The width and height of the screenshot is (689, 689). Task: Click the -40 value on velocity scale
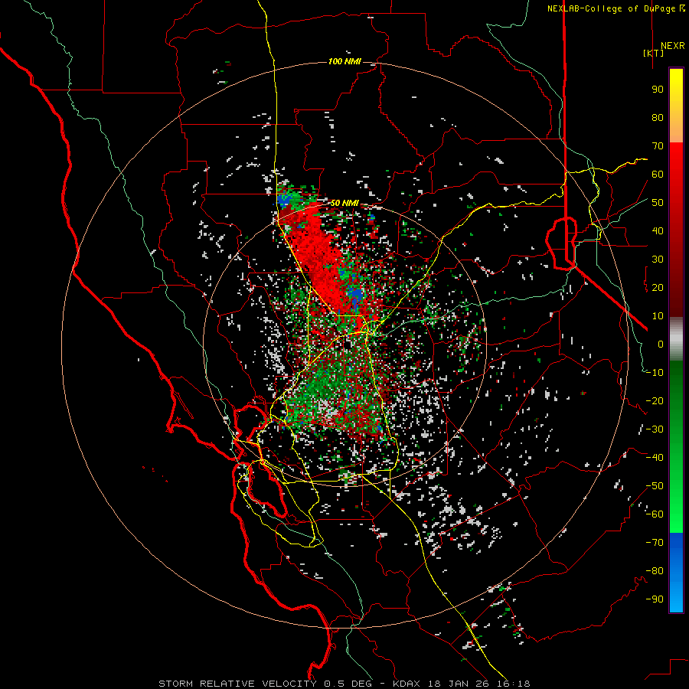[655, 458]
